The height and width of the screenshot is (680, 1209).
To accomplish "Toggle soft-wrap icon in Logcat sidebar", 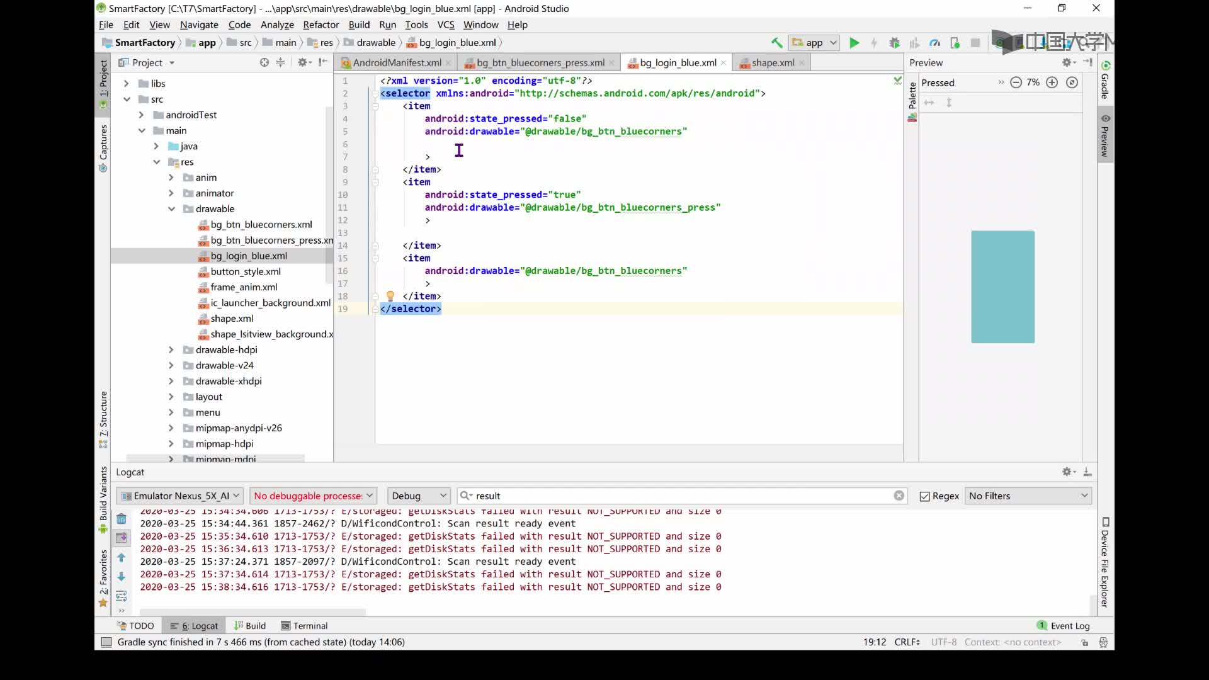I will 122,596.
